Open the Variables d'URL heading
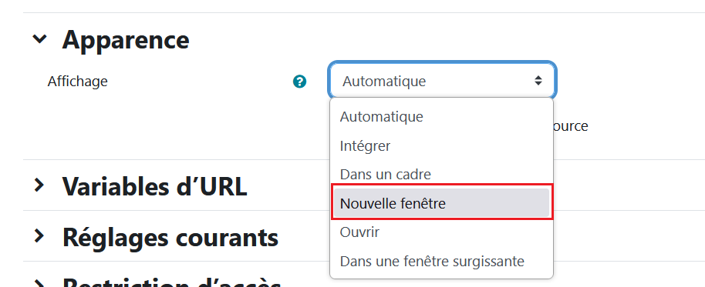This screenshot has height=287, width=705. pos(155,185)
